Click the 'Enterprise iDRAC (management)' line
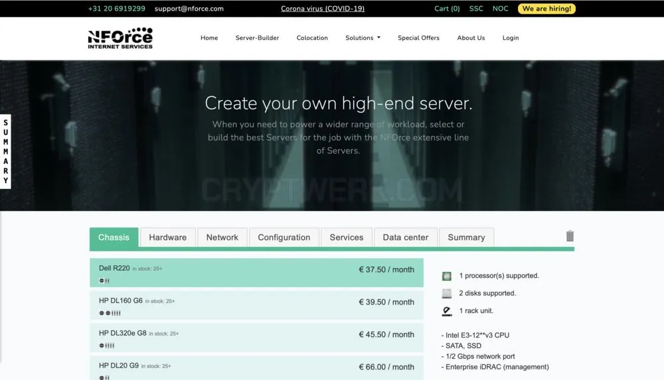 [495, 367]
